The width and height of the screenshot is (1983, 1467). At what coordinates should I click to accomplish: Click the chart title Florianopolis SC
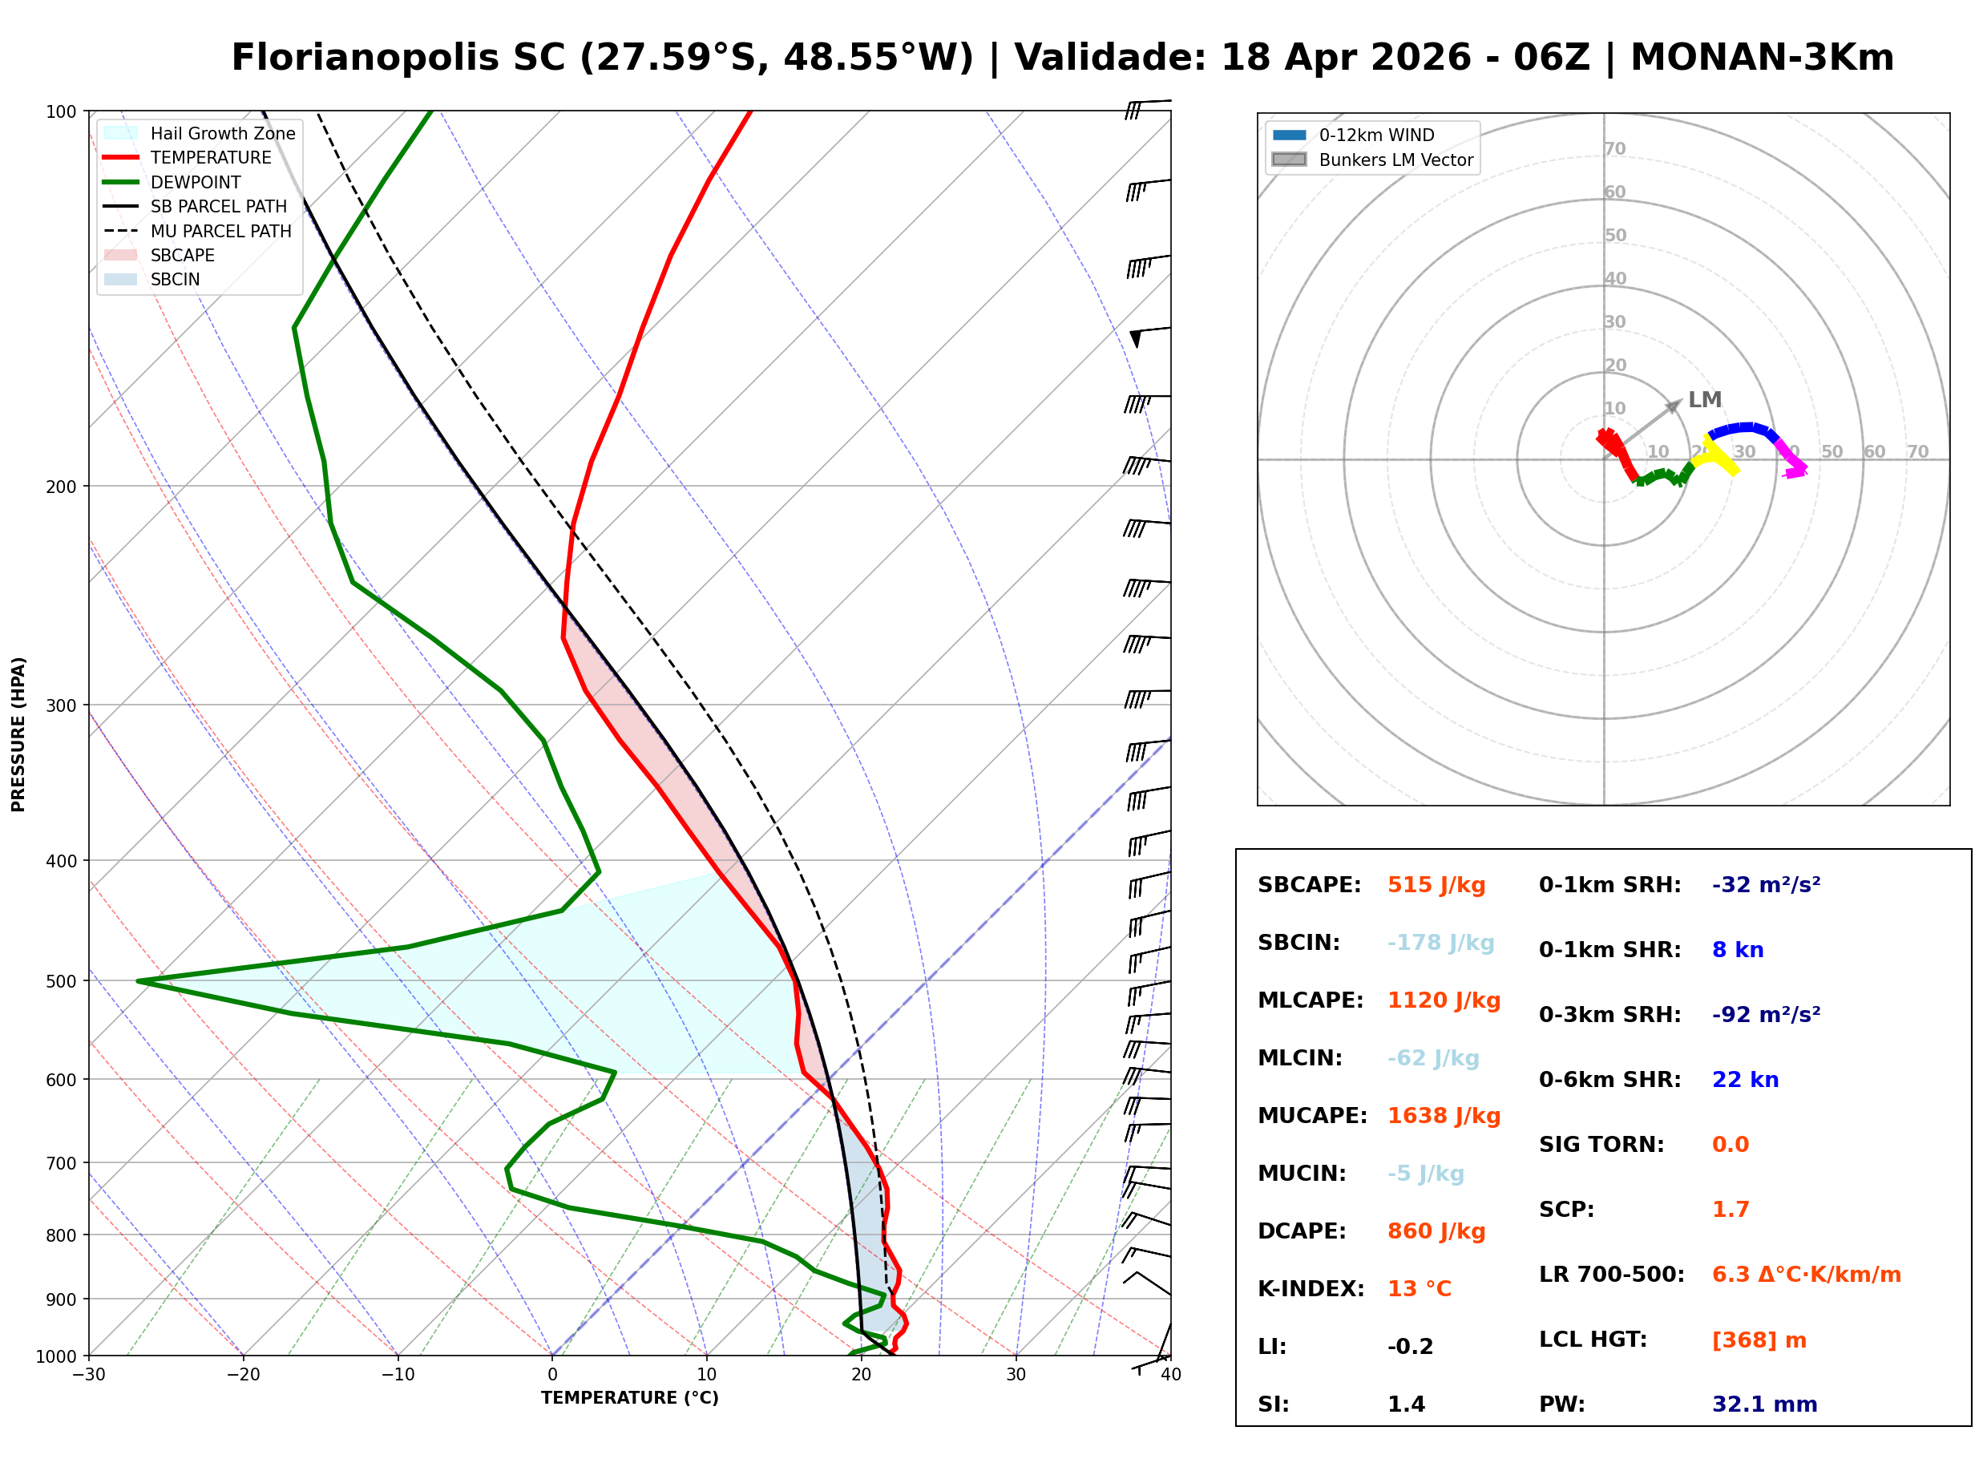click(398, 58)
